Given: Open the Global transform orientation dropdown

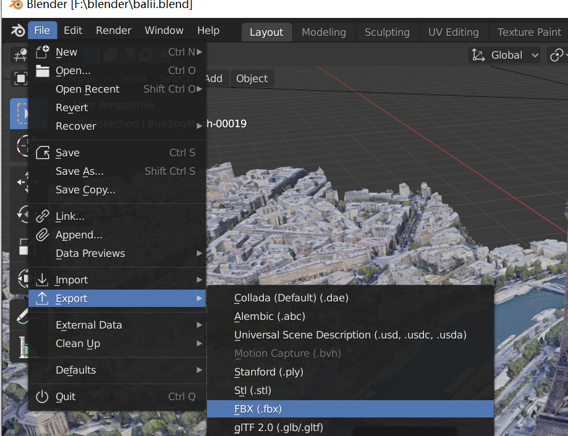Looking at the screenshot, I should [x=504, y=55].
